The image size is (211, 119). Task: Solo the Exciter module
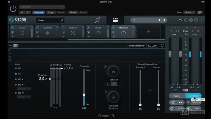click(x=13, y=32)
